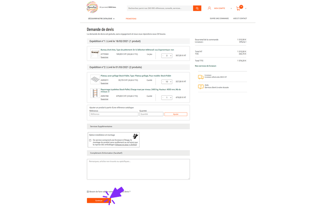
Task: Open the shopping cart icon
Action: [238, 9]
